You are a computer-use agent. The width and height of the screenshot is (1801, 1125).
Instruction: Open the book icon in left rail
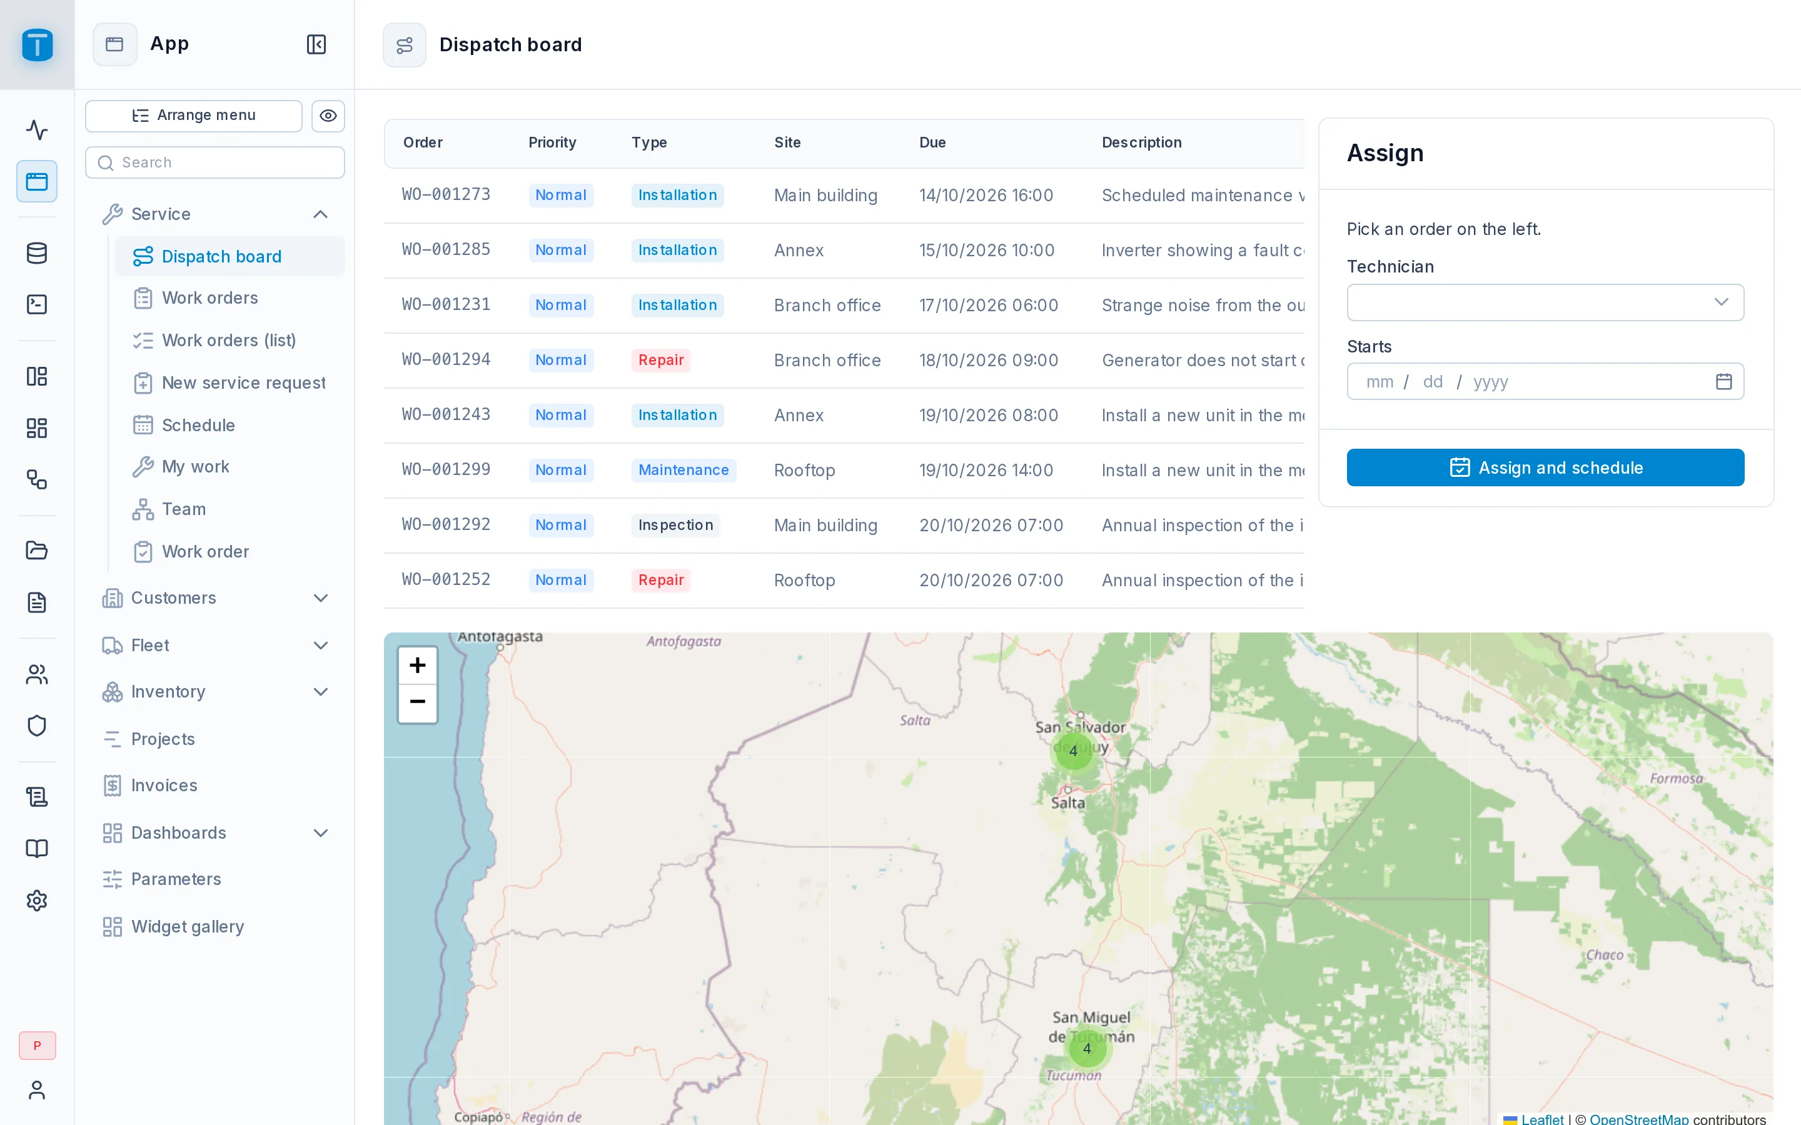(36, 848)
